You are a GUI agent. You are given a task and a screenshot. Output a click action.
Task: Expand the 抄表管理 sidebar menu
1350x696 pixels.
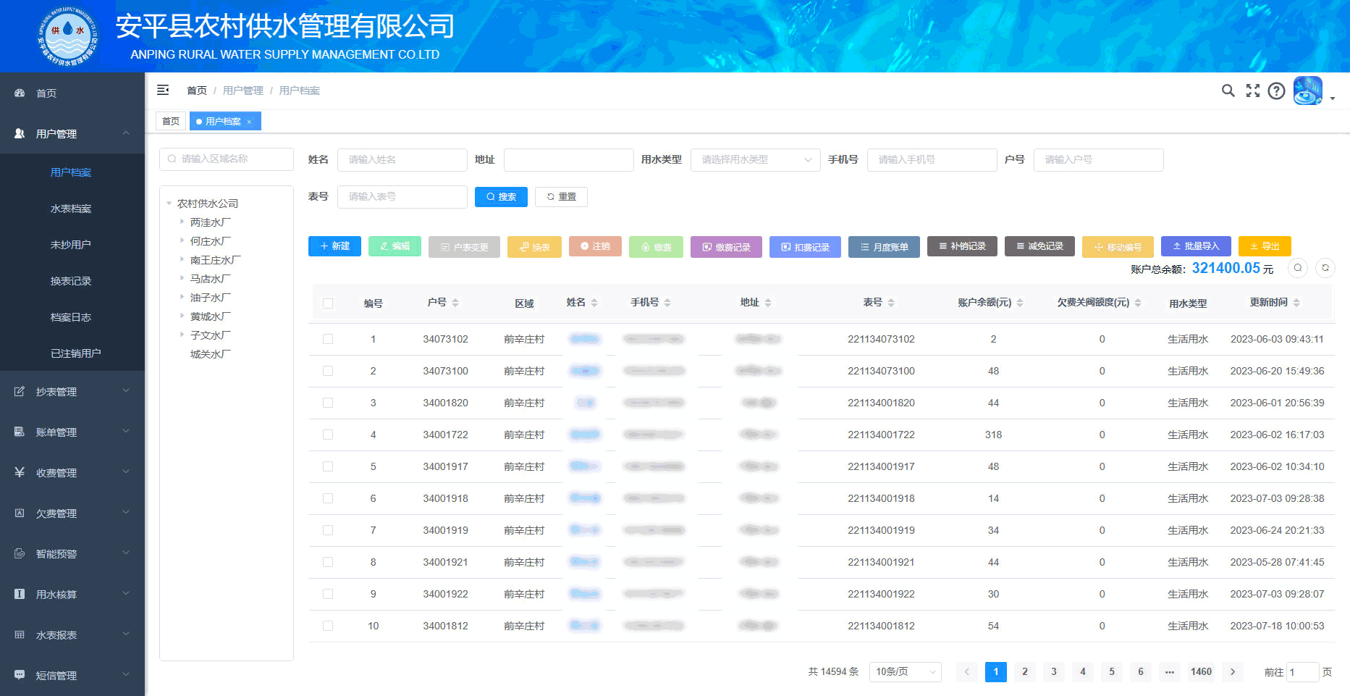click(x=72, y=392)
